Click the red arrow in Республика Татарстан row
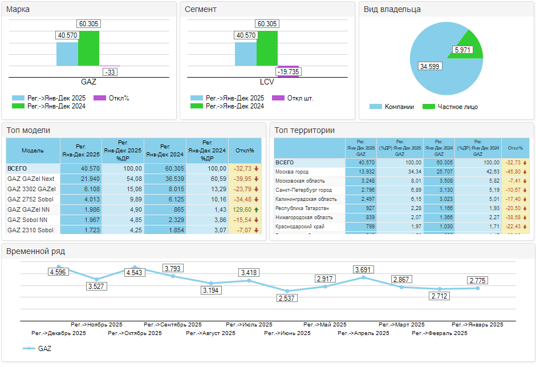Image resolution: width=536 pixels, height=379 pixels. click(525, 208)
